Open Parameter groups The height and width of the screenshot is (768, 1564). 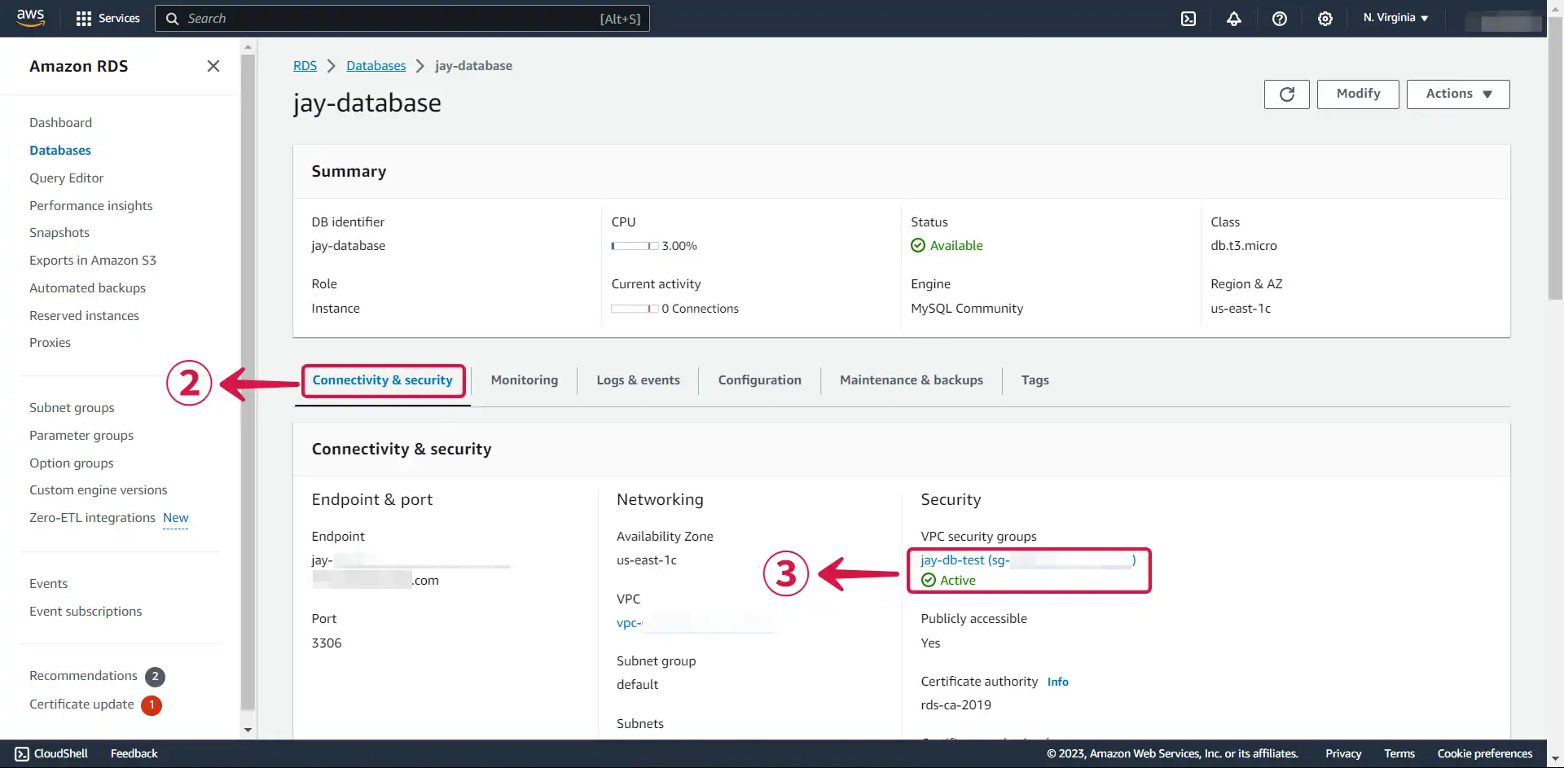(x=81, y=436)
